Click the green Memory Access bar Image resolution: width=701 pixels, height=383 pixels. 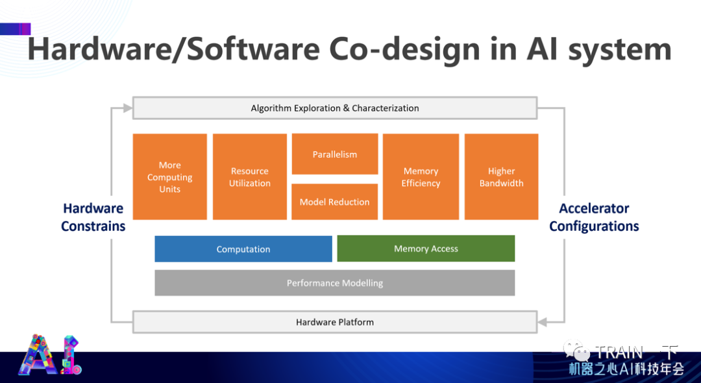point(426,248)
